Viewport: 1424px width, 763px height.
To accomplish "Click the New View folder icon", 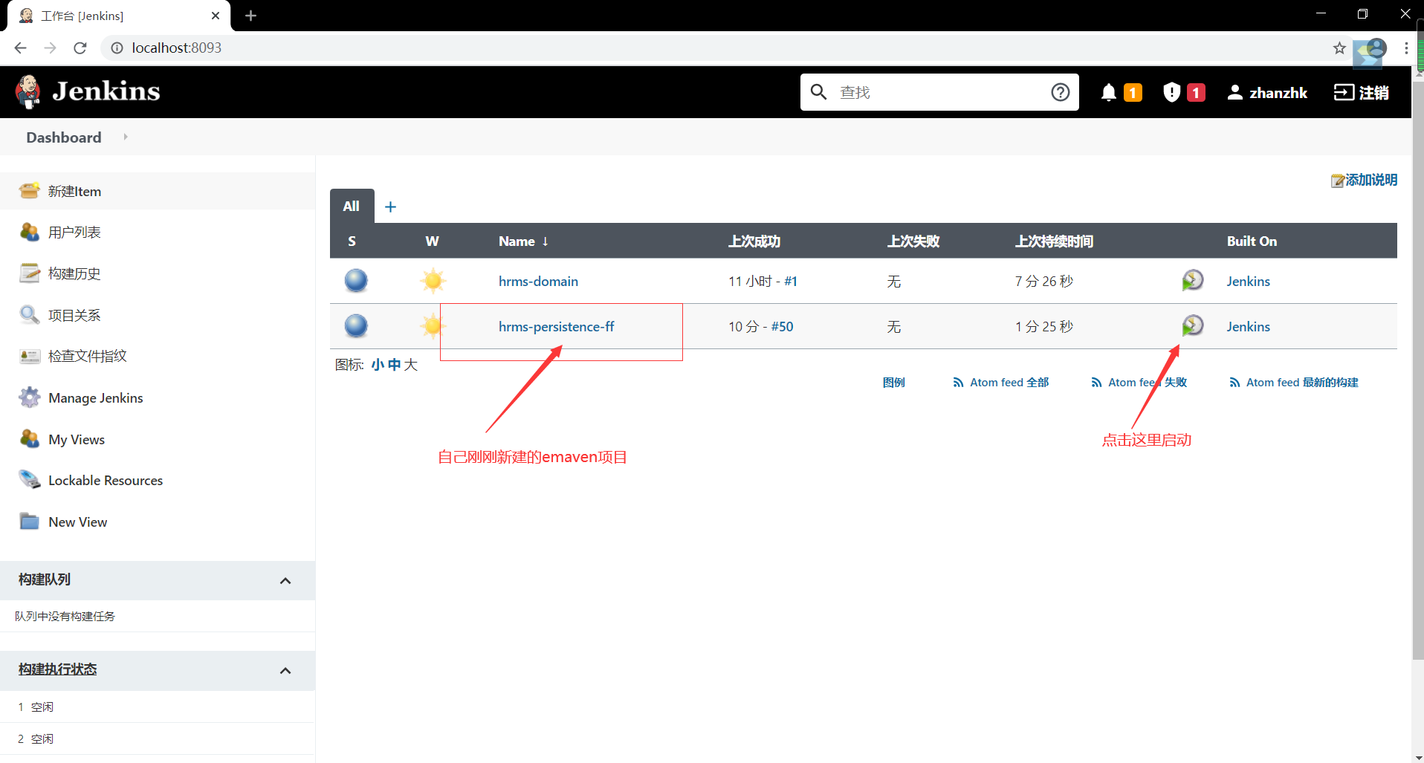I will 30,522.
